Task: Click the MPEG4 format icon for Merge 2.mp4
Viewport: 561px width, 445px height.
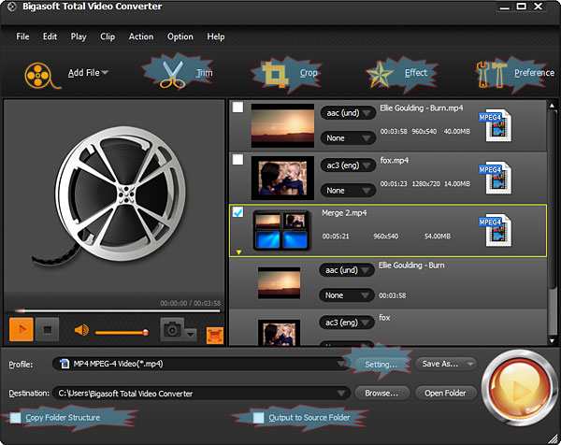Action: coord(496,230)
